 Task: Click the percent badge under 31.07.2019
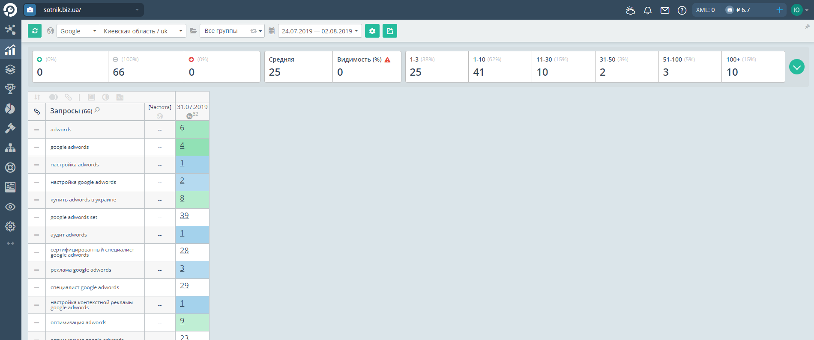point(189,116)
